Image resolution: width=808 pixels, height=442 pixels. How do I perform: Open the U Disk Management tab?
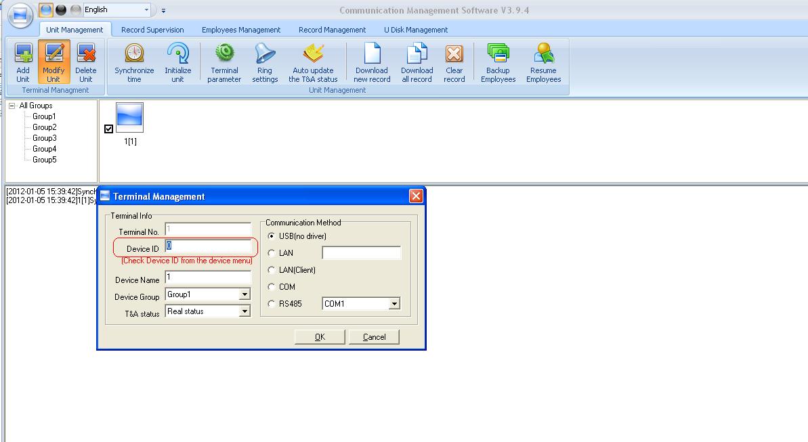pos(416,30)
